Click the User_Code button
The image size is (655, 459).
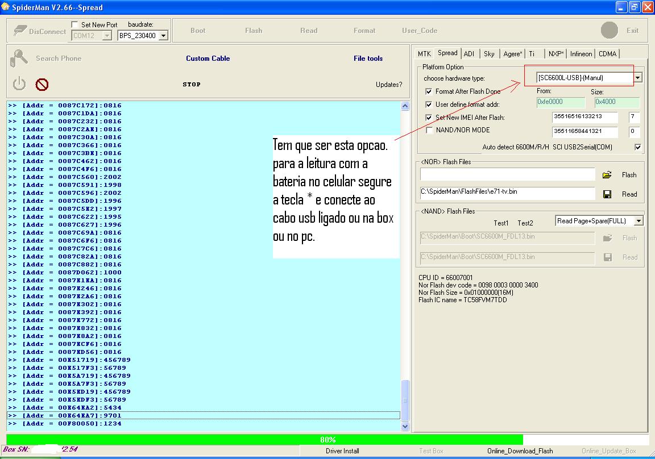(420, 31)
